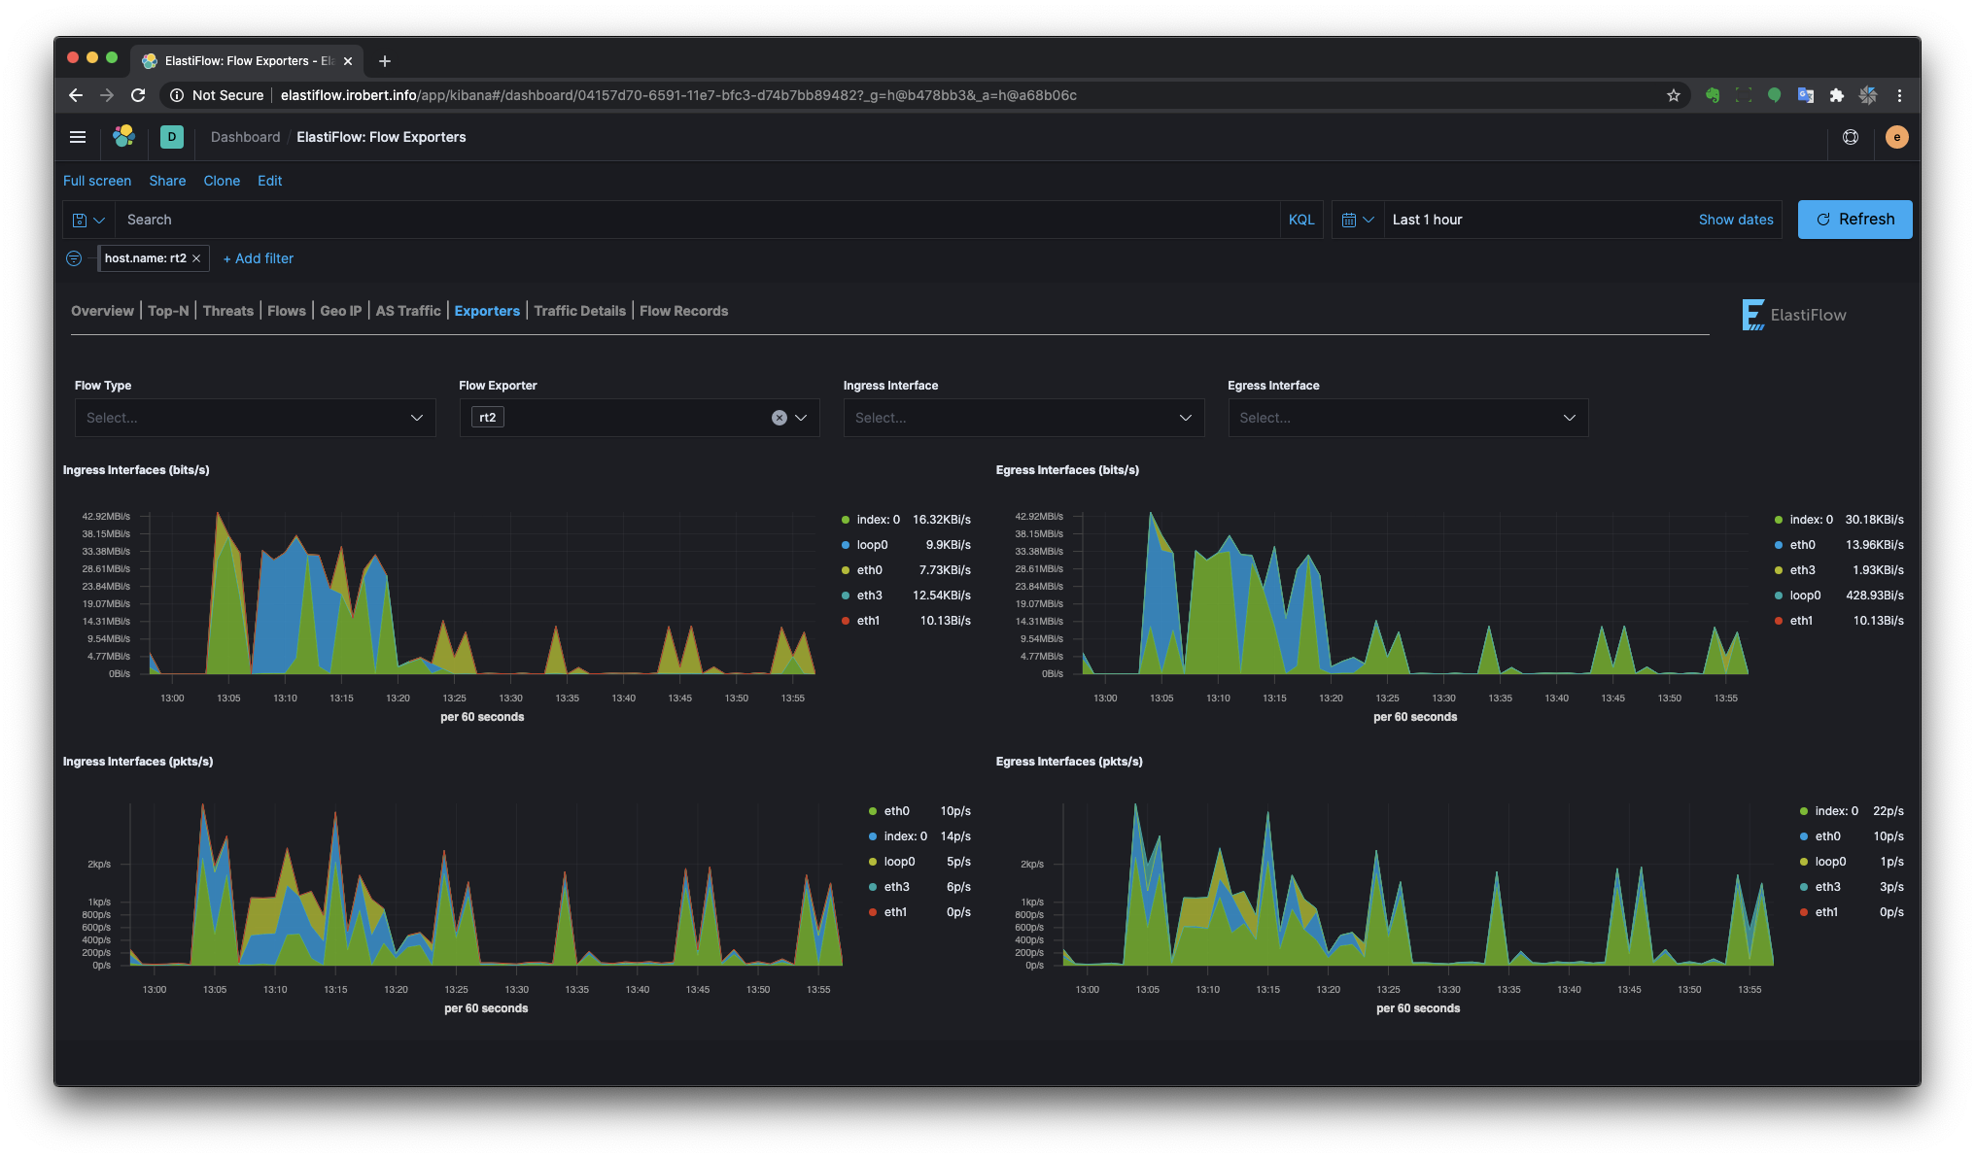Screen dimensions: 1975x1158
Task: Open the Kibana hamburger navigation menu
Action: tap(78, 137)
